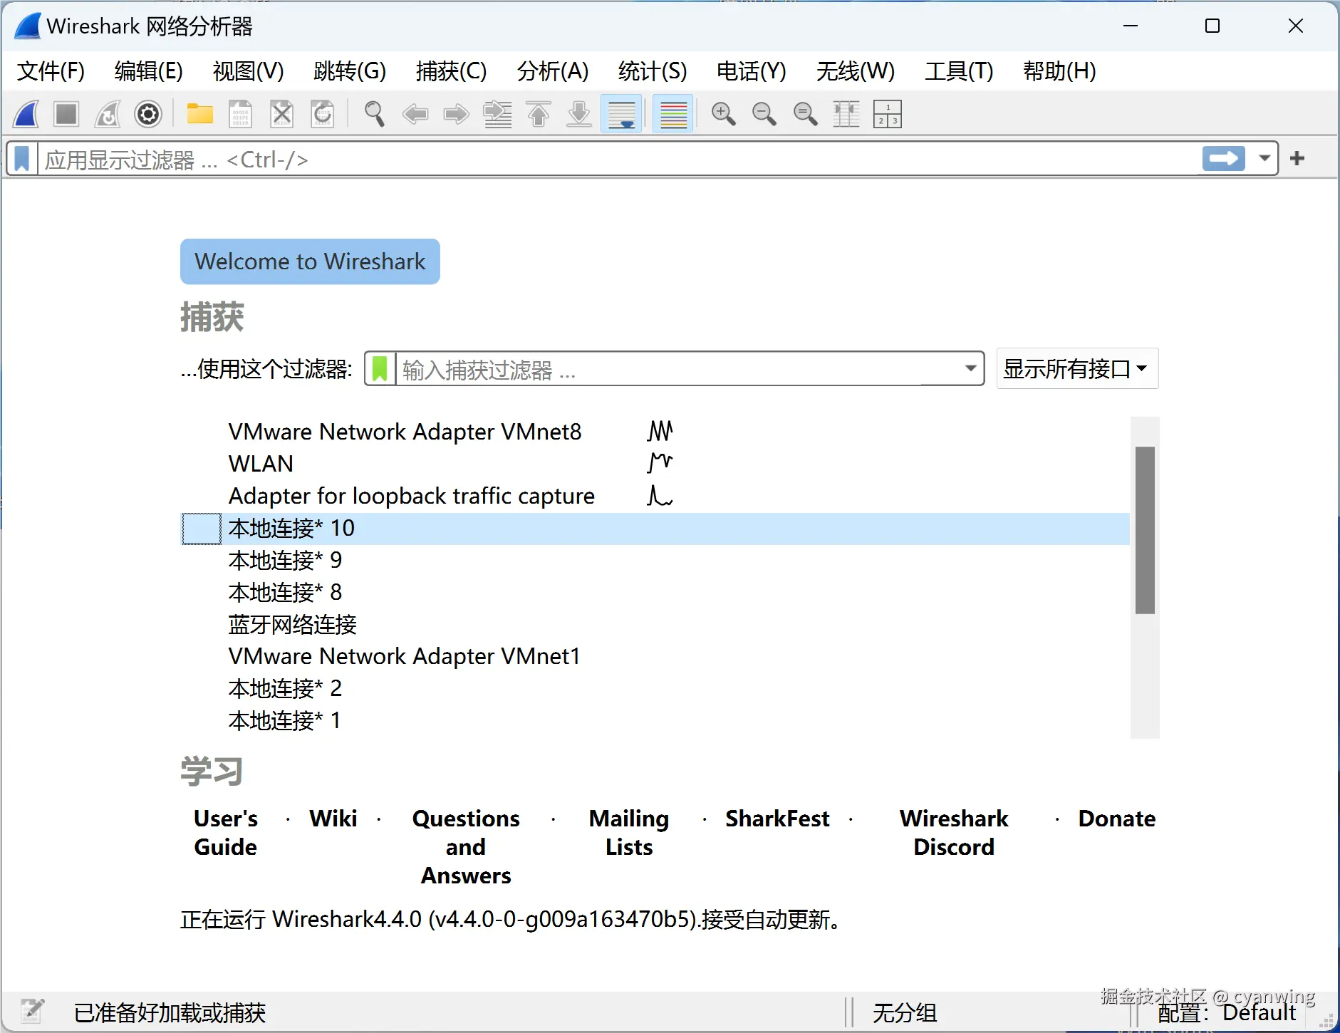
Task: Open 跳转(G) menu
Action: pyautogui.click(x=350, y=71)
